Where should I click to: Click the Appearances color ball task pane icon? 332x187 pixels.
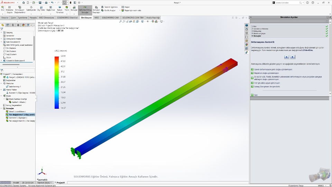point(247,45)
